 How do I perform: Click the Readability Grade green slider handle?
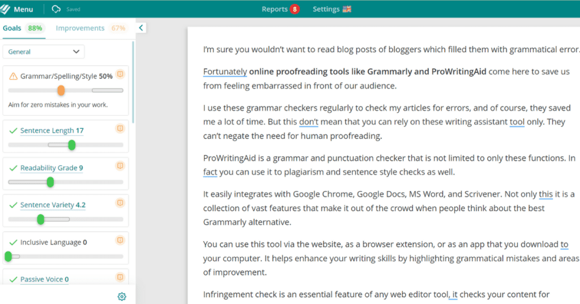click(50, 182)
